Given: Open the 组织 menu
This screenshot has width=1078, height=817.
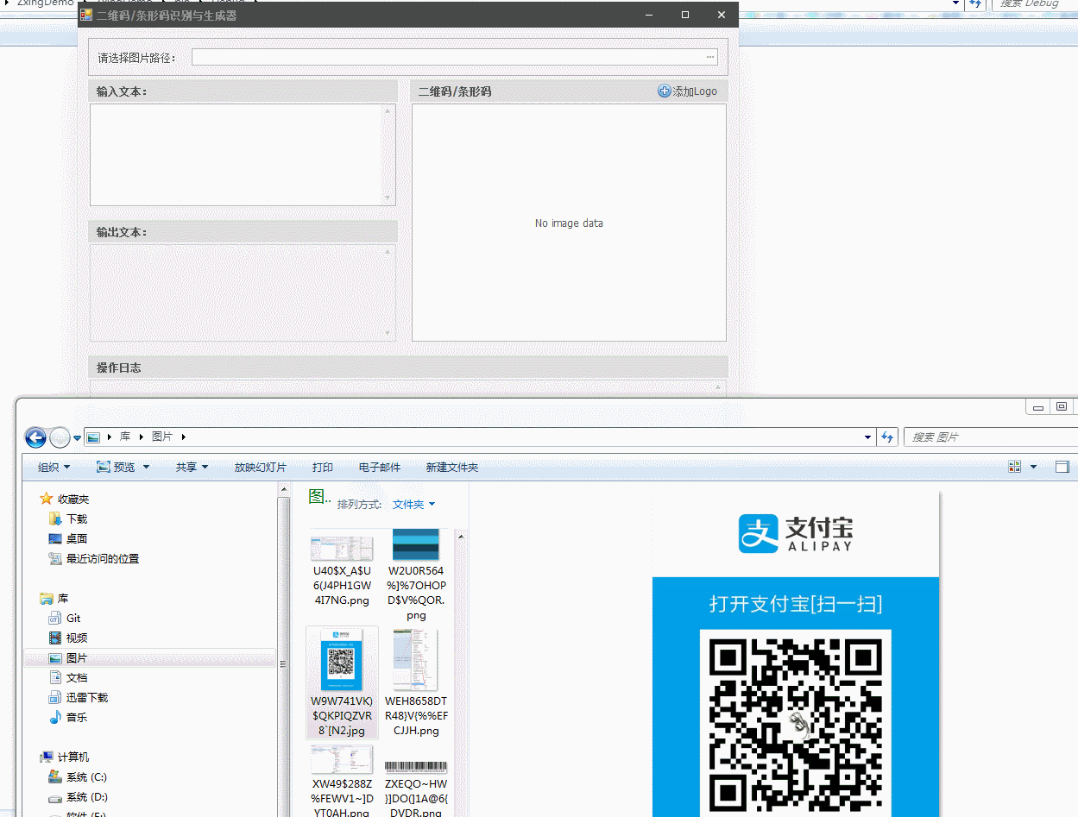Looking at the screenshot, I should tap(54, 467).
